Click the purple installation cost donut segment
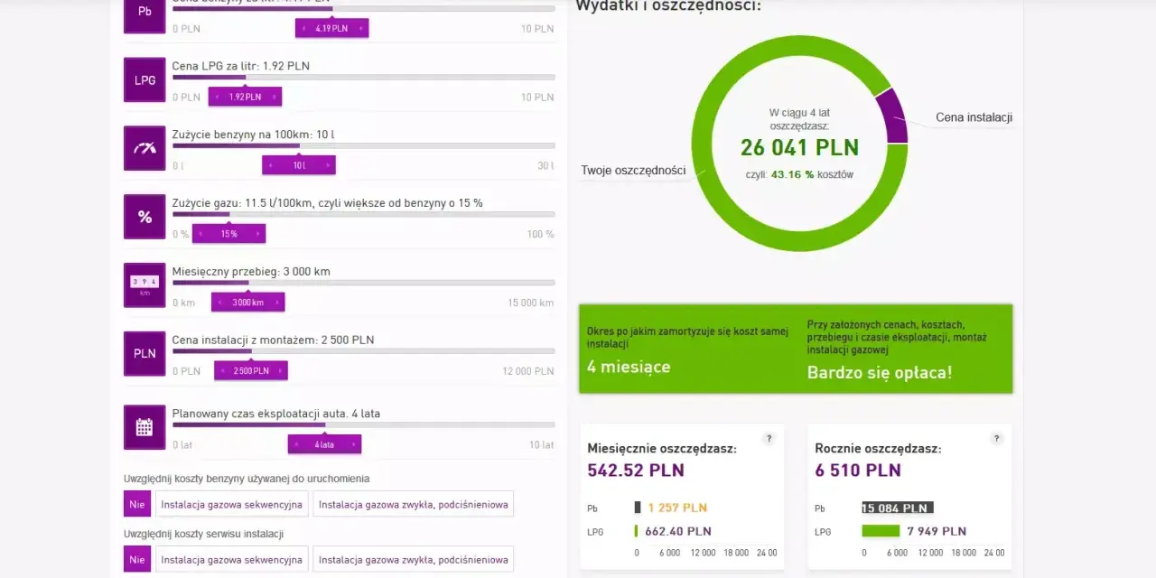 tap(891, 117)
